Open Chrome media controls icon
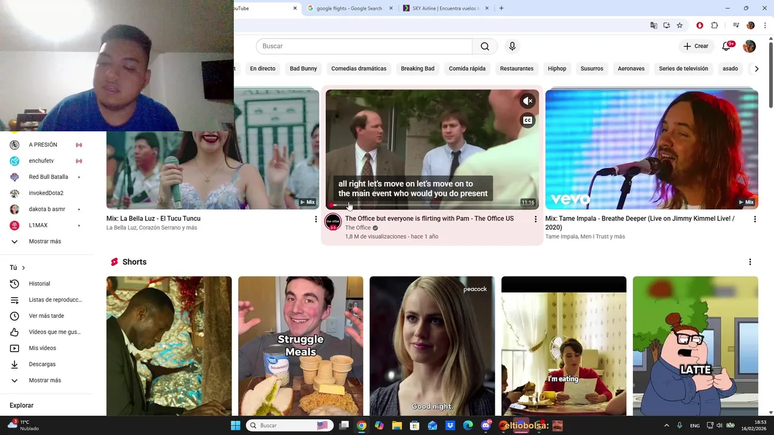This screenshot has width=774, height=435. [x=736, y=25]
